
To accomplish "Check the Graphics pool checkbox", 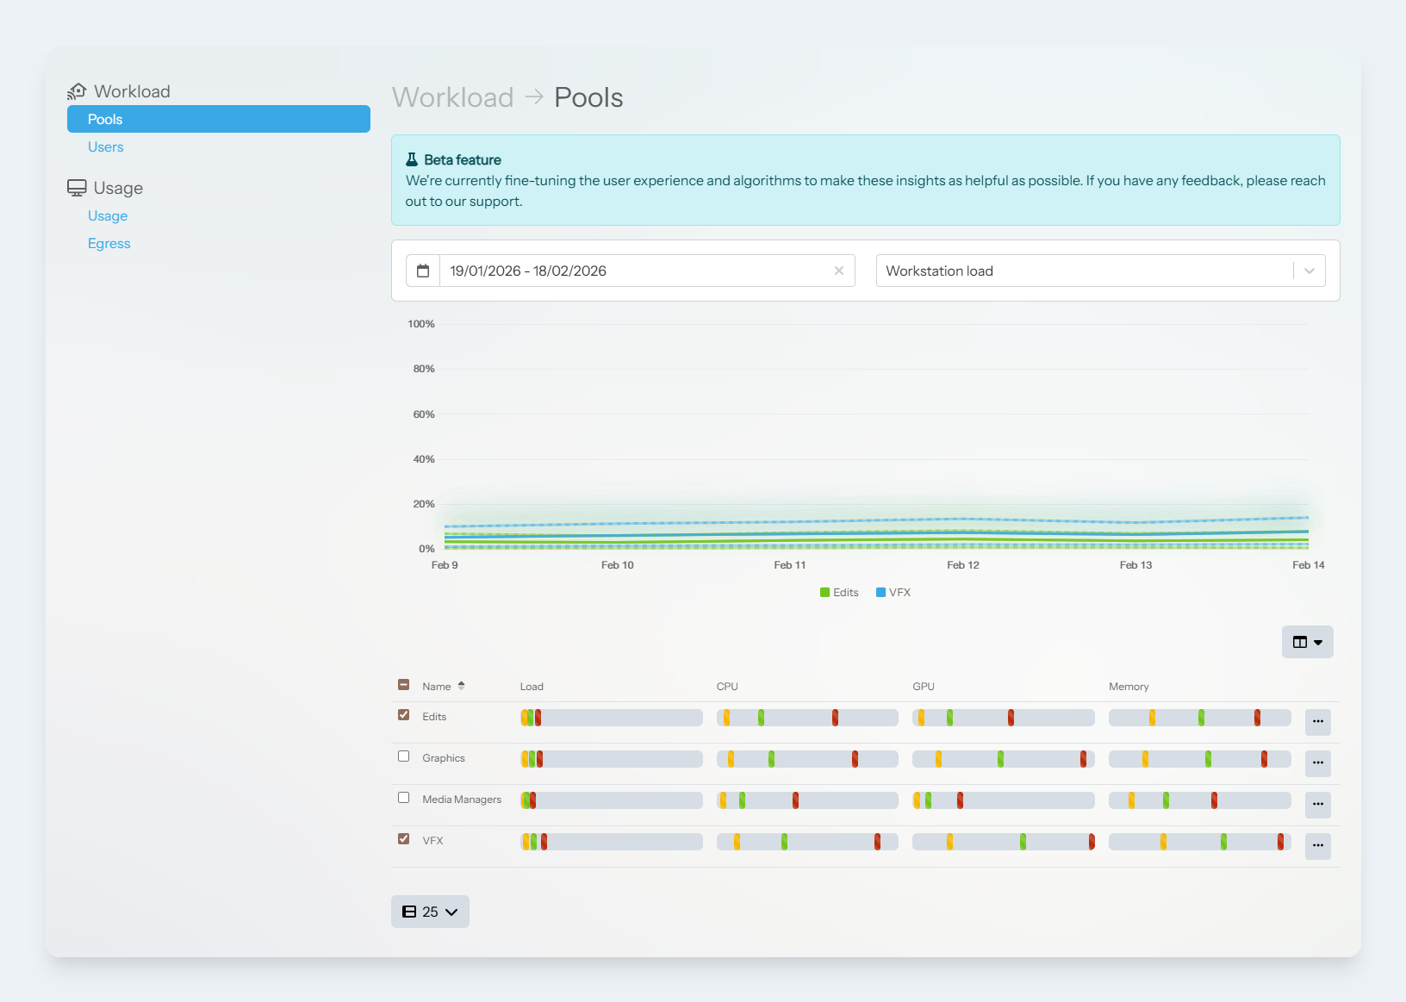I will pos(404,756).
